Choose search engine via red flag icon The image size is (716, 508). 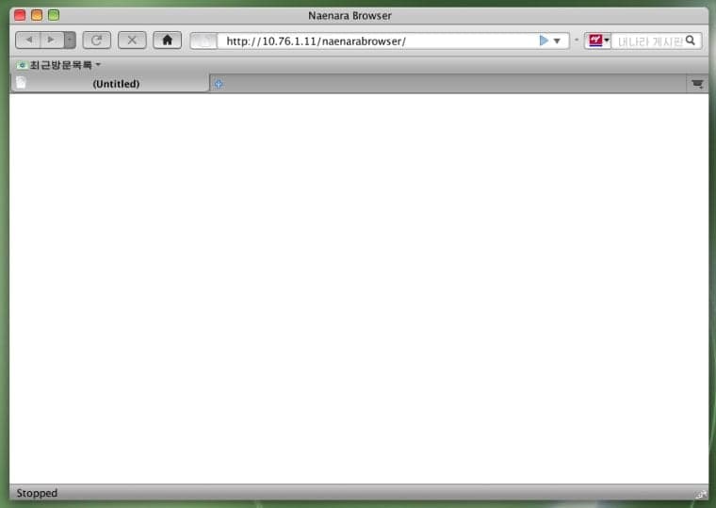[x=598, y=41]
